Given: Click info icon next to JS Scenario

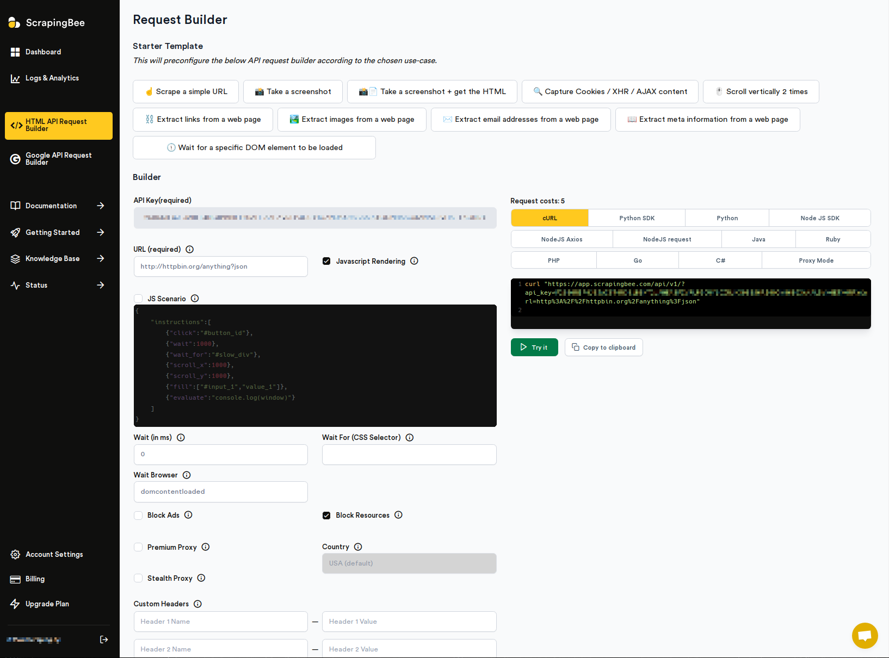Looking at the screenshot, I should coord(195,299).
